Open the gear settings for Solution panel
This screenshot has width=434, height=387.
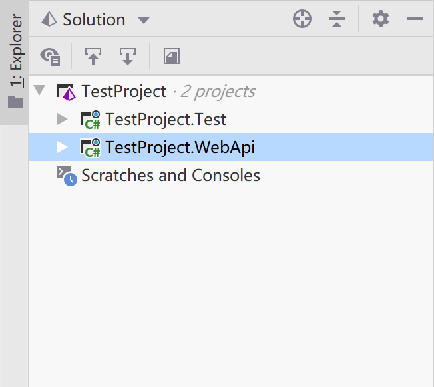[381, 19]
